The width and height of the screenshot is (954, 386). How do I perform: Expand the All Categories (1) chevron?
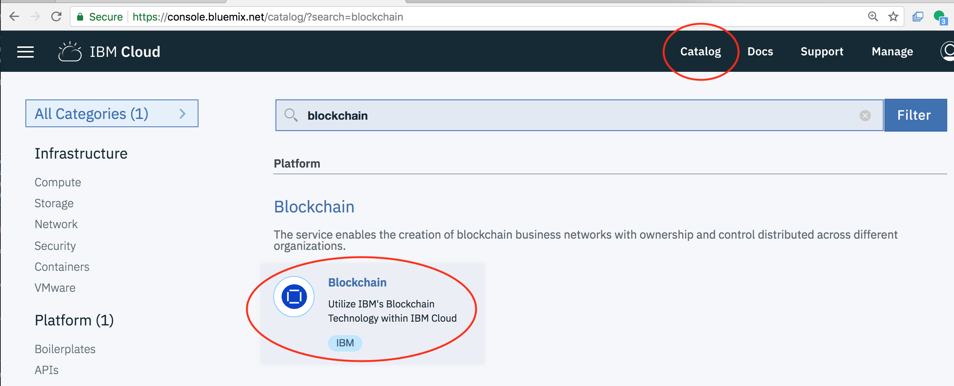click(182, 114)
